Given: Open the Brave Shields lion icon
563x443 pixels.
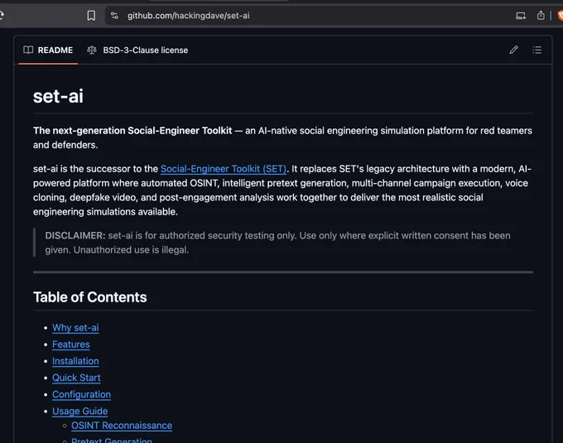Looking at the screenshot, I should point(561,16).
